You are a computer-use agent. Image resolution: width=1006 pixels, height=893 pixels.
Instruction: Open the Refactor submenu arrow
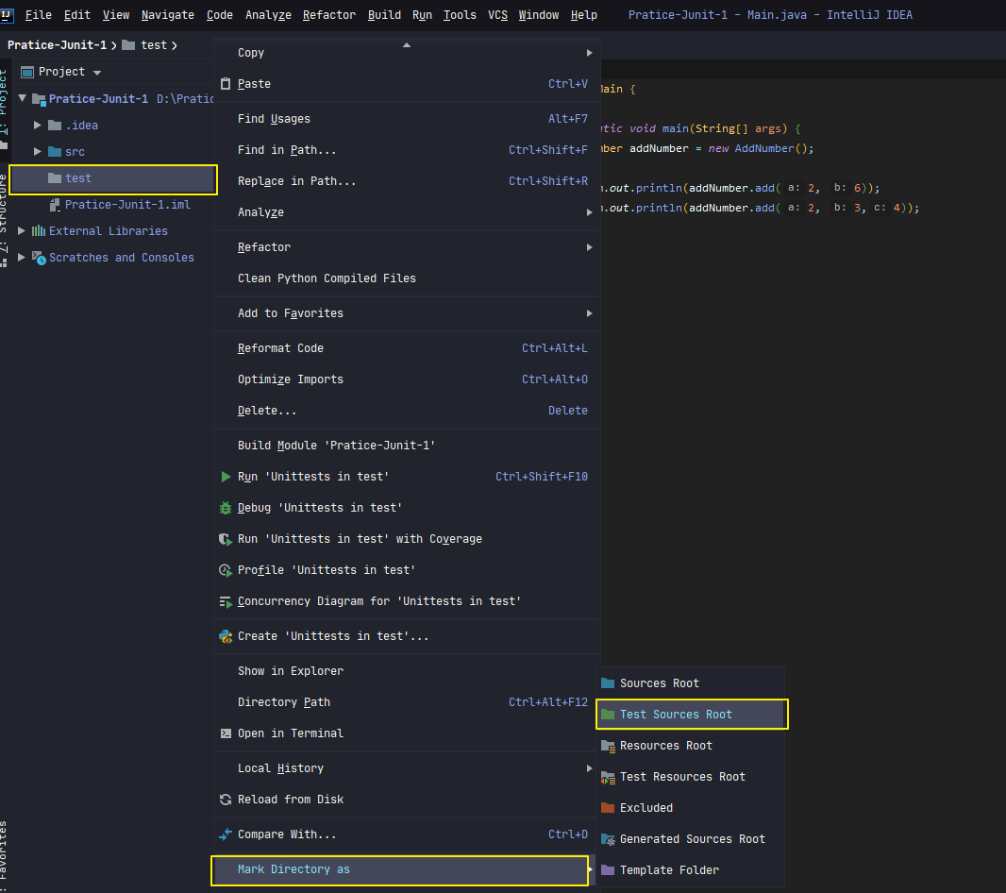(x=589, y=247)
